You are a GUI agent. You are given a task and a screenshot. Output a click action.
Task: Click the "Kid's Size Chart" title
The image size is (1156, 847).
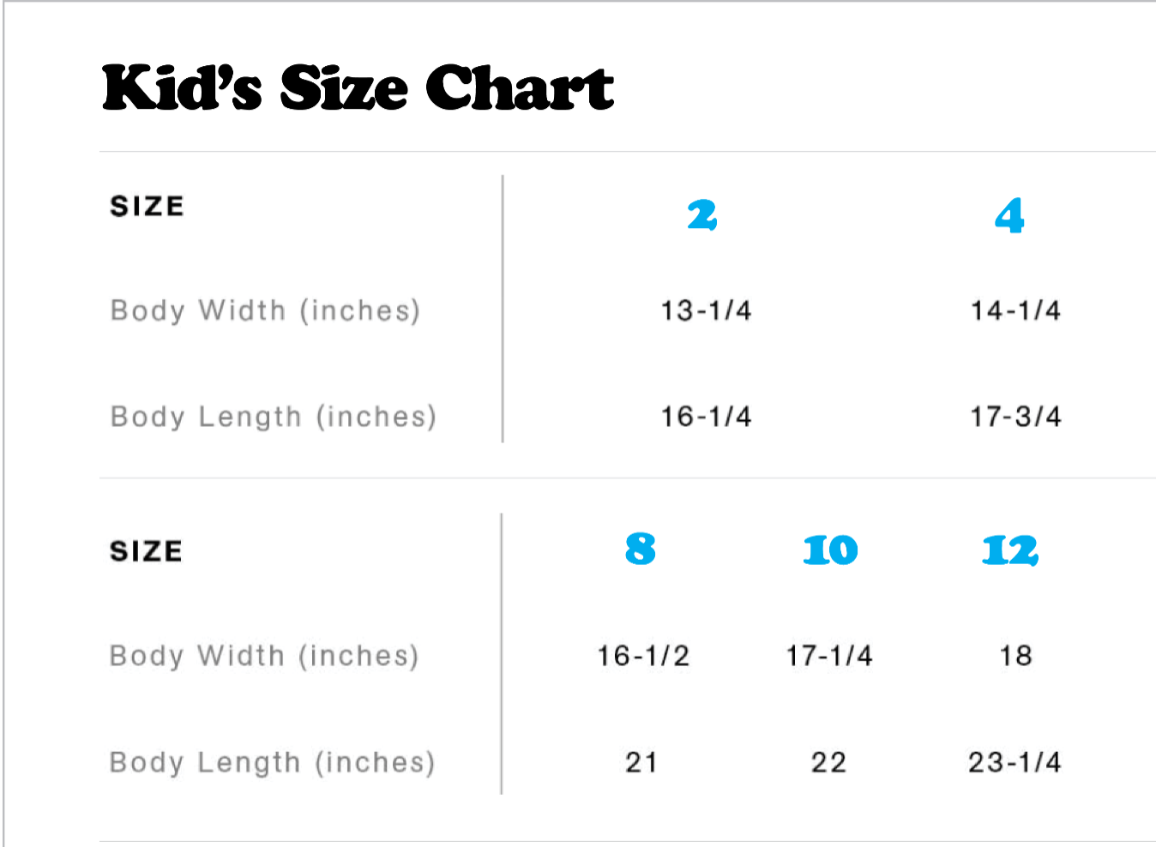coord(358,87)
